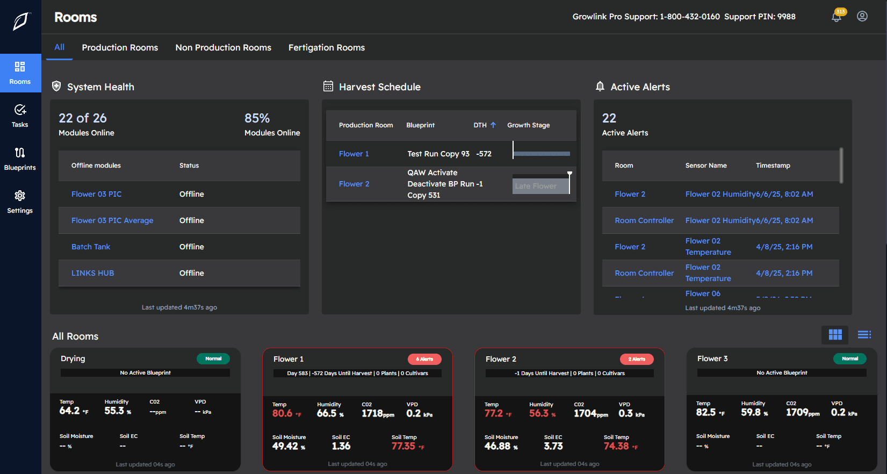Image resolution: width=887 pixels, height=474 pixels.
Task: Open the Flower 3 room card
Action: point(782,410)
